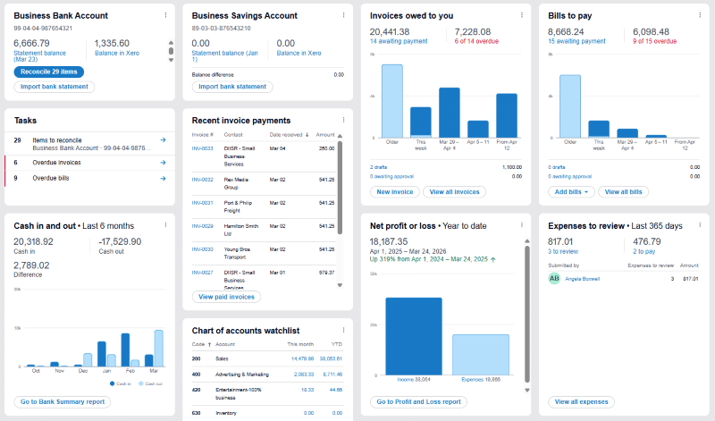Click scroll-down arrow in Recent invoice payments
This screenshot has height=421, width=715.
[340, 285]
